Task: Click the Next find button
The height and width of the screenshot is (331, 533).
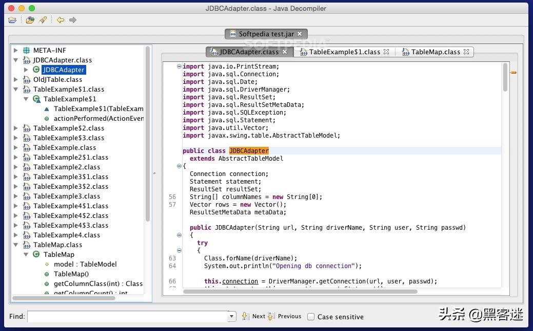Action: pyautogui.click(x=254, y=316)
